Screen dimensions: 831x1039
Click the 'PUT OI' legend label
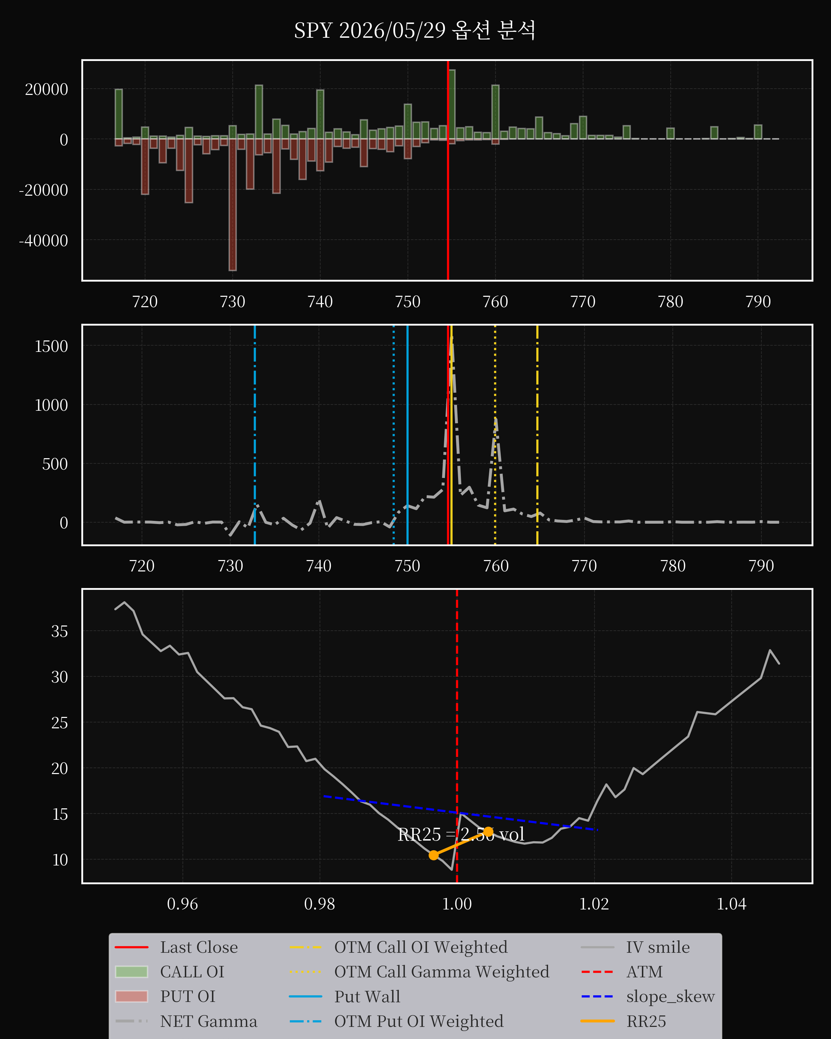coord(188,996)
